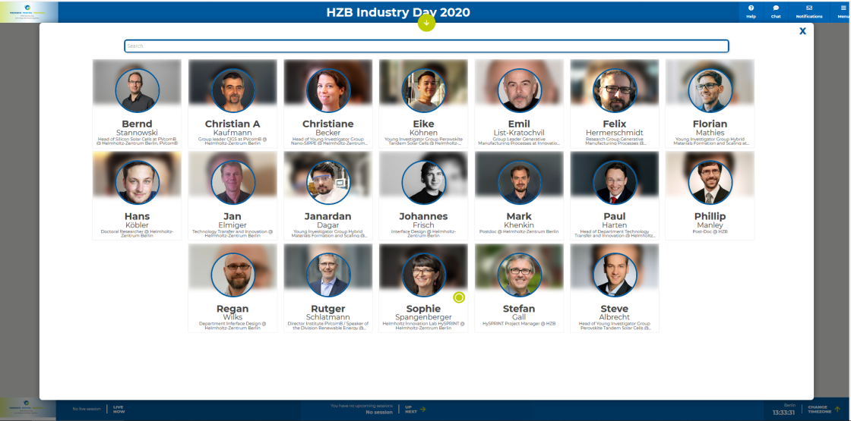Click the green online status dot on Sophie's card
The width and height of the screenshot is (851, 421).
pyautogui.click(x=459, y=297)
